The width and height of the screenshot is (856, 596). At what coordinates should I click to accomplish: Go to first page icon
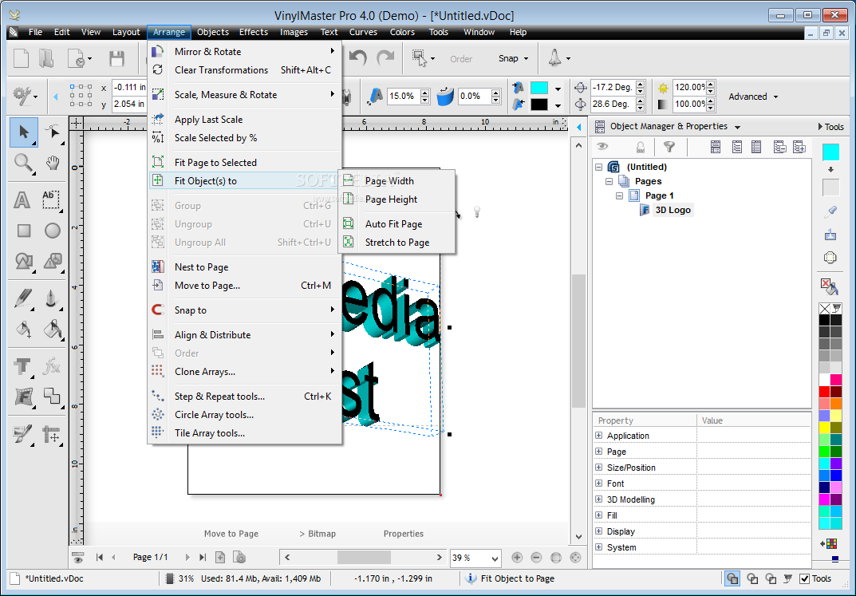click(100, 557)
